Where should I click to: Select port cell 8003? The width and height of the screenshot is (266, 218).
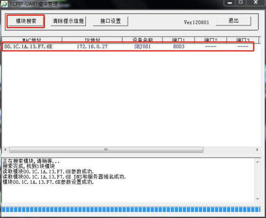pyautogui.click(x=179, y=46)
